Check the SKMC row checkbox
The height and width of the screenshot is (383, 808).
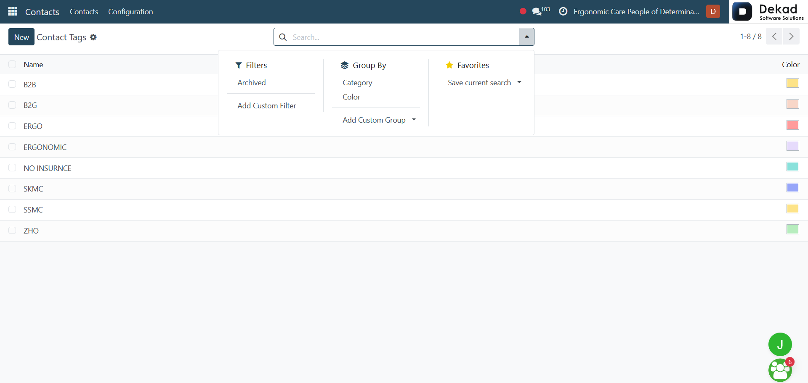12,189
